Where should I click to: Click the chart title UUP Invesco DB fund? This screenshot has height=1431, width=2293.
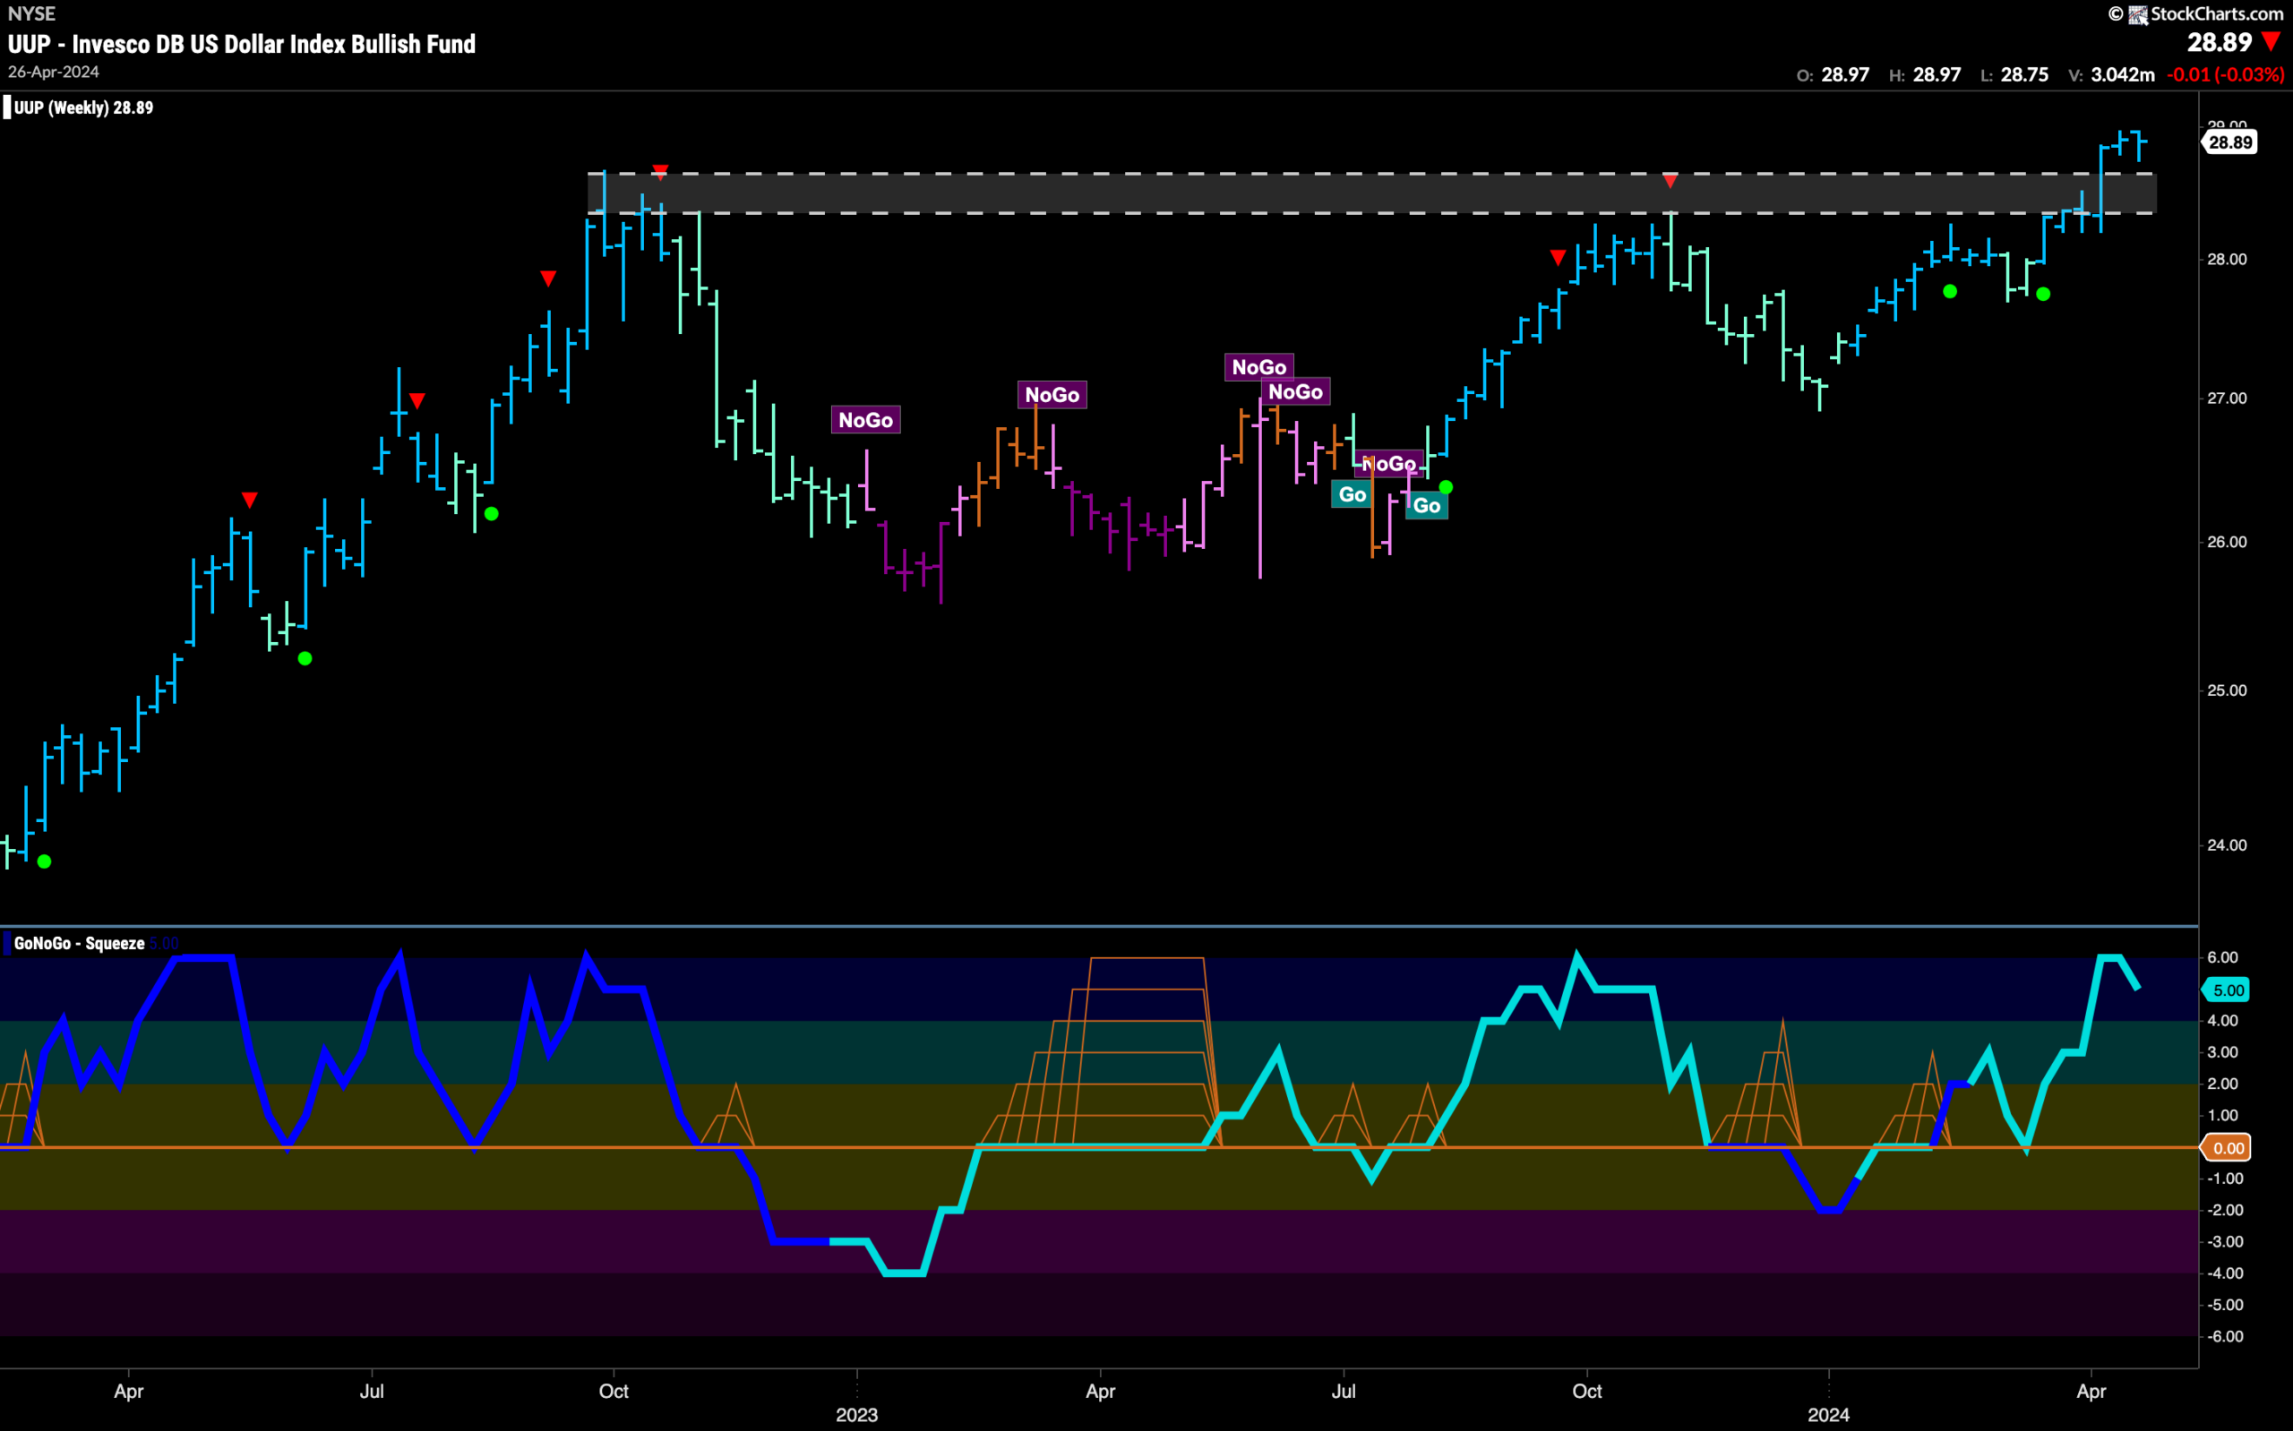tap(241, 44)
